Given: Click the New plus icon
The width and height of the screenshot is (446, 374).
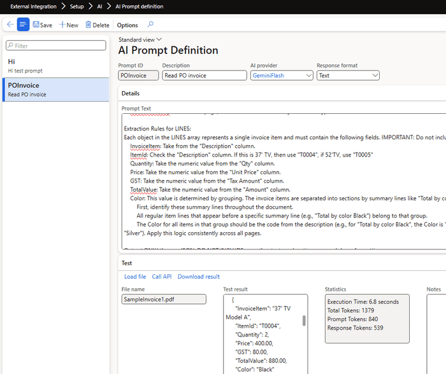Looking at the screenshot, I should [62, 25].
